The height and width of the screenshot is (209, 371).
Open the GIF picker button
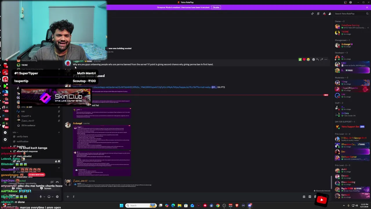coord(310,197)
